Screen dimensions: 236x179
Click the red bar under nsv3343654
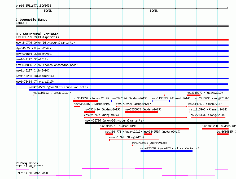pyautogui.click(x=85, y=101)
